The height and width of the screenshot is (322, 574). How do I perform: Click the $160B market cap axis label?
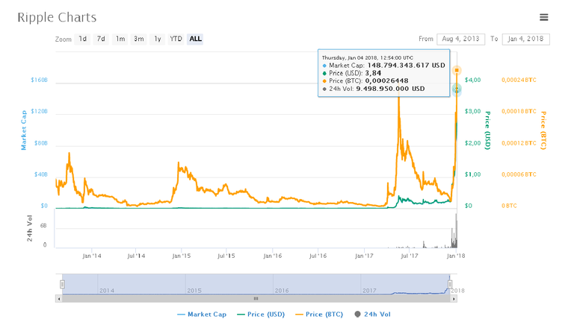[39, 80]
